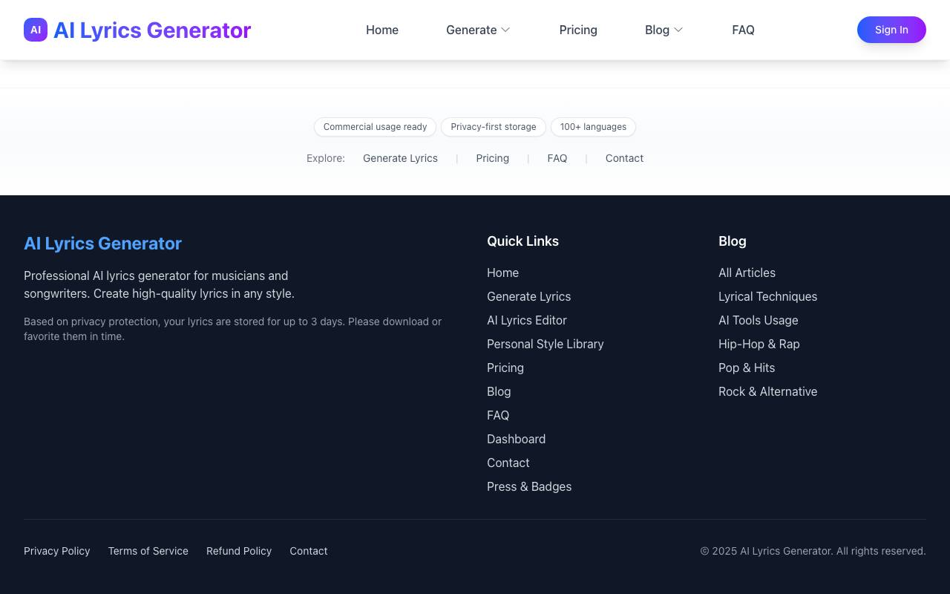Open Press & Badges link
This screenshot has height=594, width=950.
coord(529,486)
